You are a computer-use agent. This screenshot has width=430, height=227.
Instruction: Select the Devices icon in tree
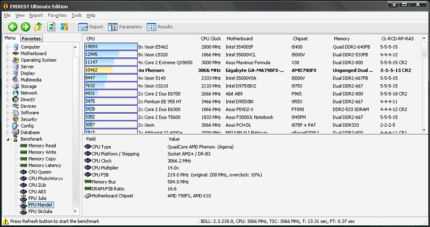[x=16, y=106]
